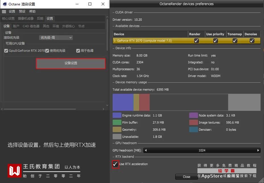Click the Unavailable gray color swatch

pyautogui.click(x=117, y=137)
